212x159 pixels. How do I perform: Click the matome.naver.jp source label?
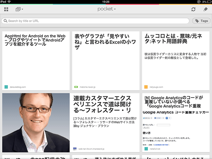[87, 87]
